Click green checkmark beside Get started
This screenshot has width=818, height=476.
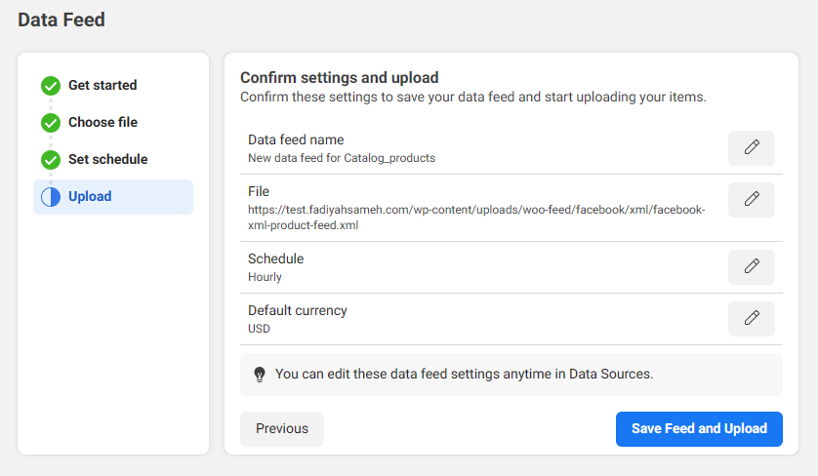51,86
